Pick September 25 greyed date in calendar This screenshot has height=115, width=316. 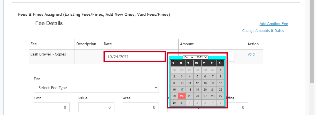174,70
